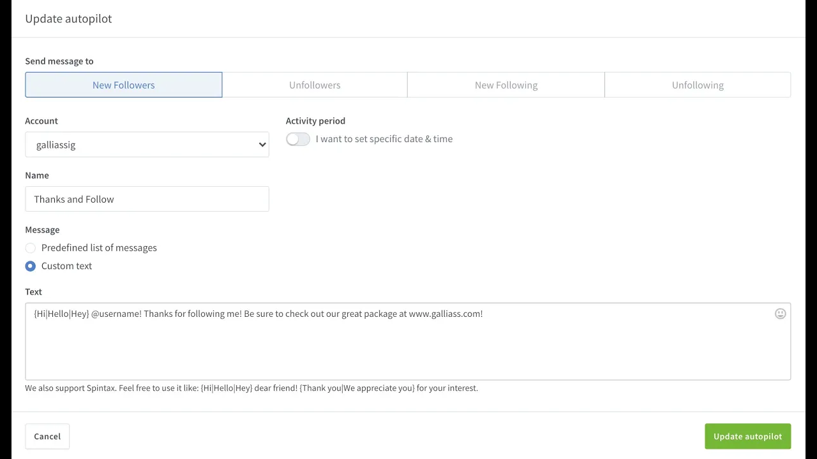Open the emoji picker in text box

coord(780,314)
